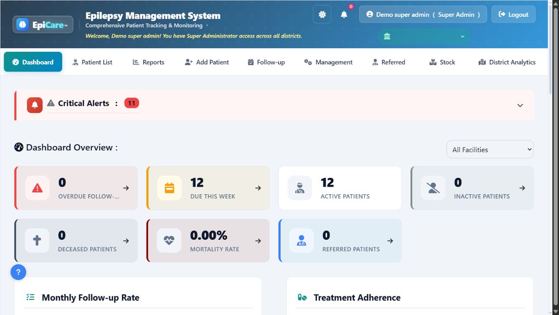
Task: Click the page vertical scrollbar
Action: pyautogui.click(x=555, y=157)
